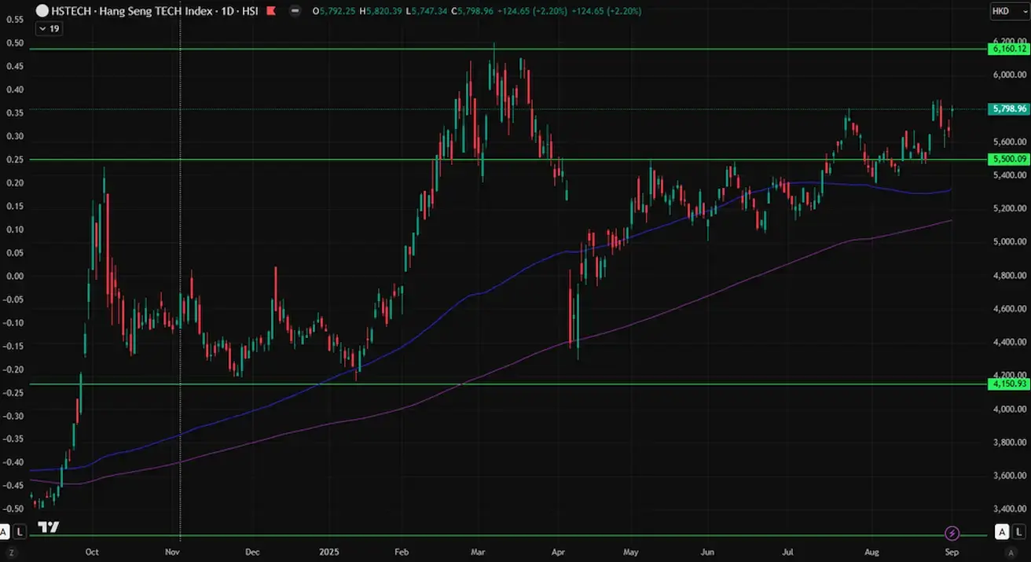Click the 4,400.00 price axis label

coord(1009,342)
